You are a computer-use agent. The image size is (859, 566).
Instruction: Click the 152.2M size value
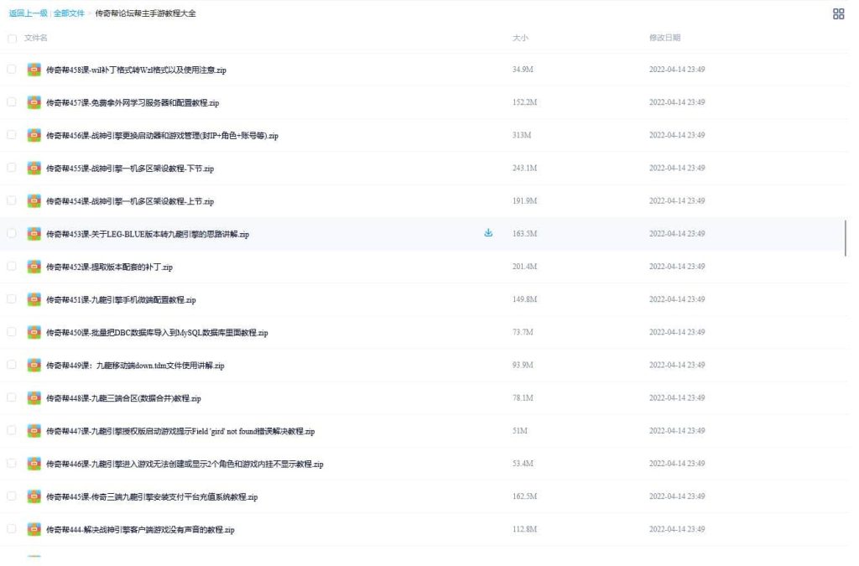tap(524, 102)
